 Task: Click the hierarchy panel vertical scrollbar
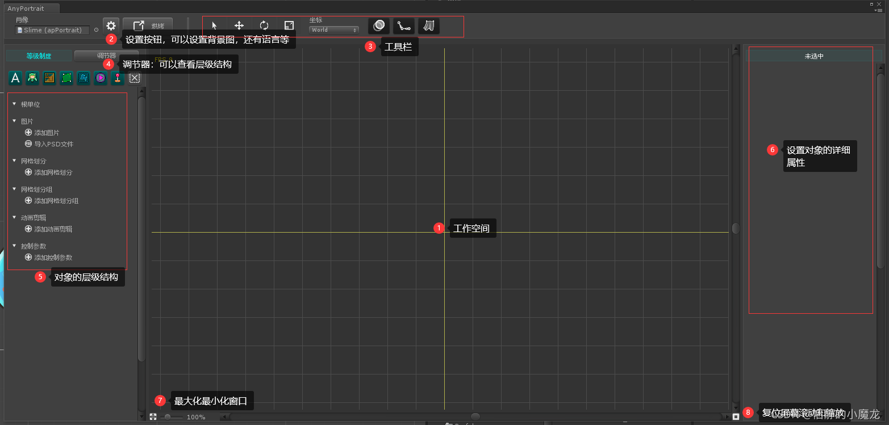[142, 228]
